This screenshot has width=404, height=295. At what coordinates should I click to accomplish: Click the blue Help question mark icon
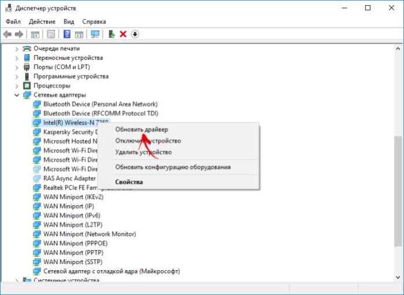tap(67, 34)
